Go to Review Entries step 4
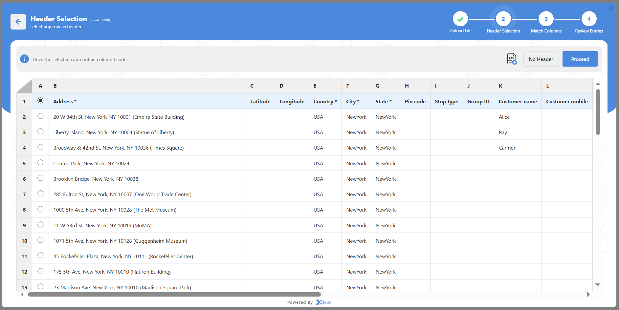The width and height of the screenshot is (619, 310). click(x=589, y=19)
